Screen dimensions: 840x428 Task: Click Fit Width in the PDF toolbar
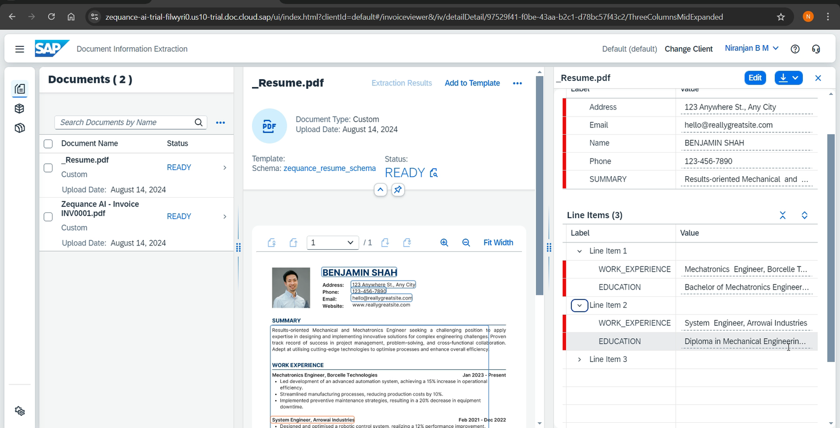[x=498, y=242]
